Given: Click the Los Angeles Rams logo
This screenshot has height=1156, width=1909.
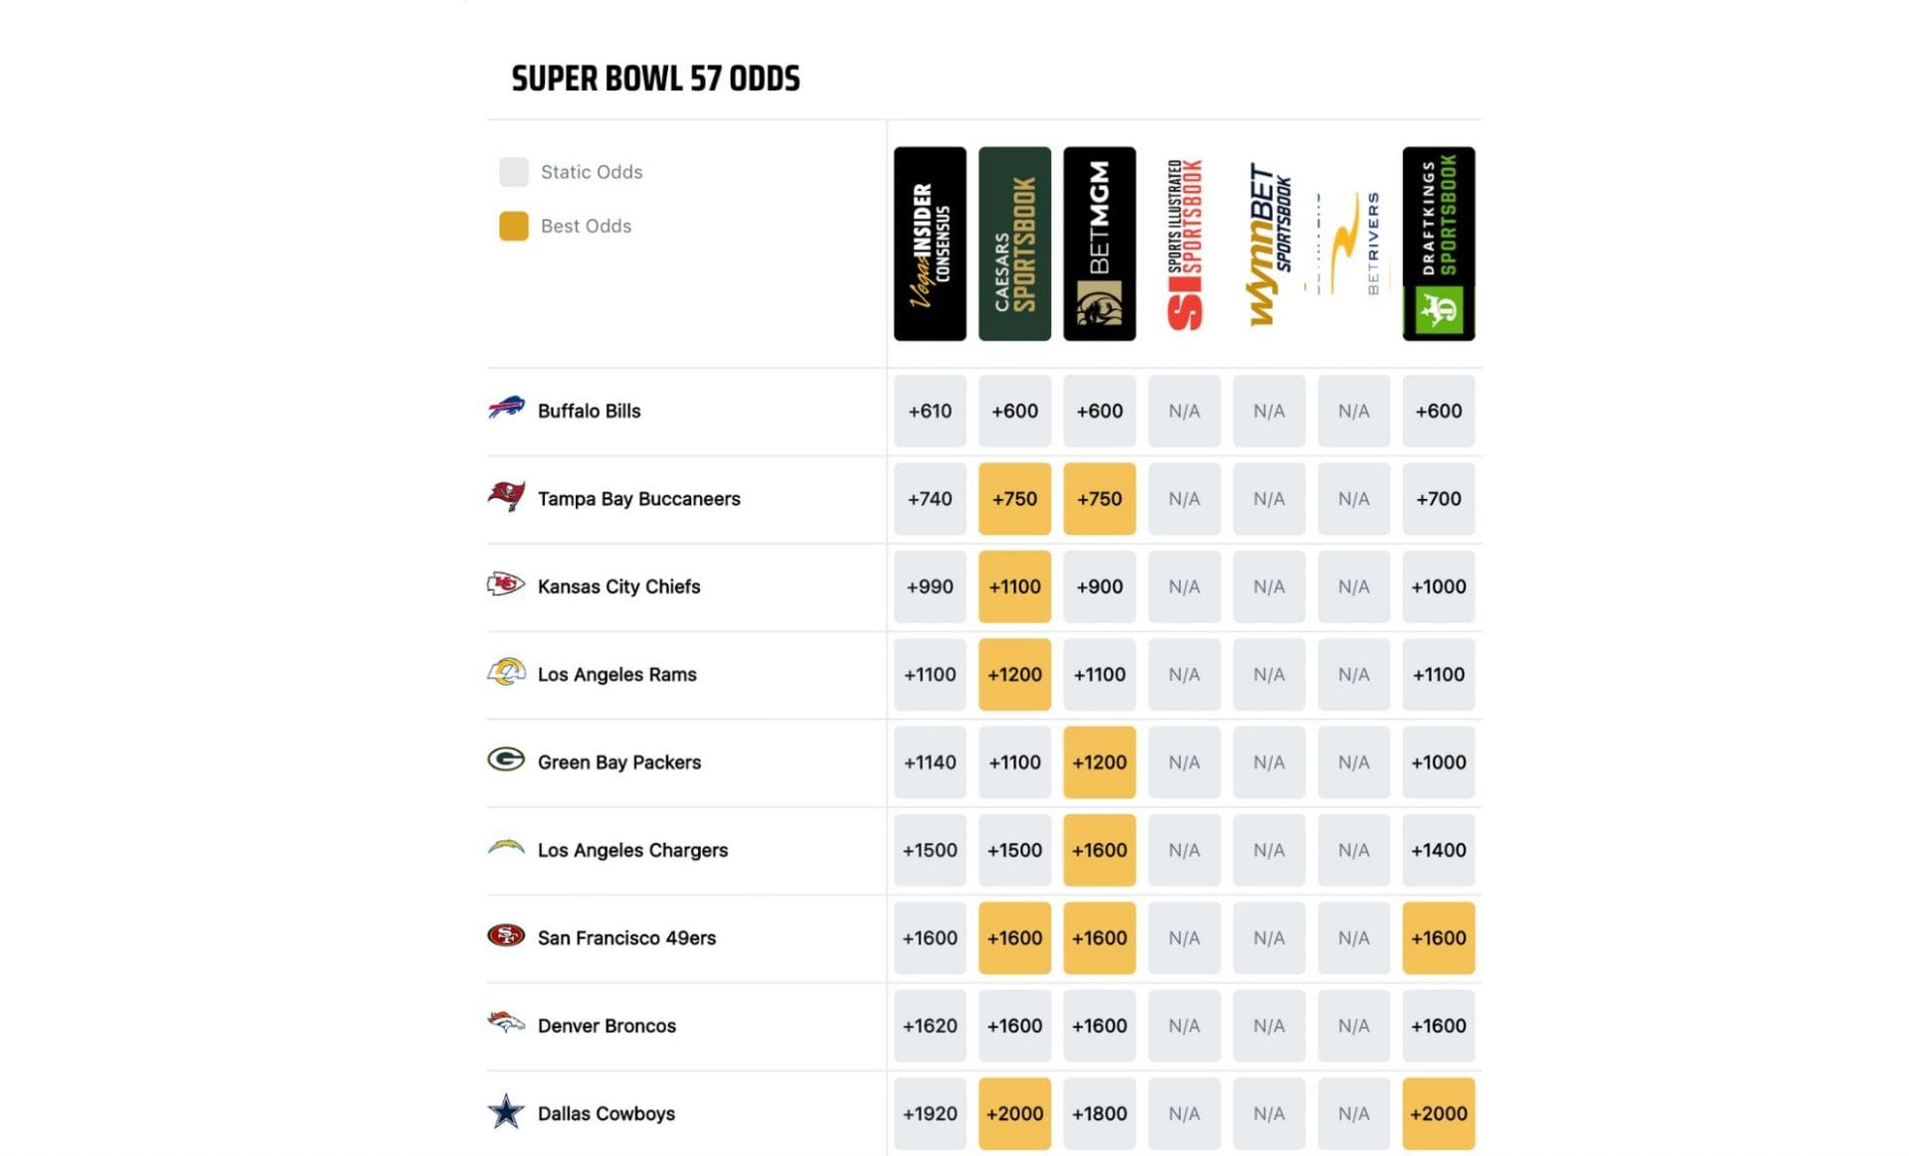Looking at the screenshot, I should 506,673.
